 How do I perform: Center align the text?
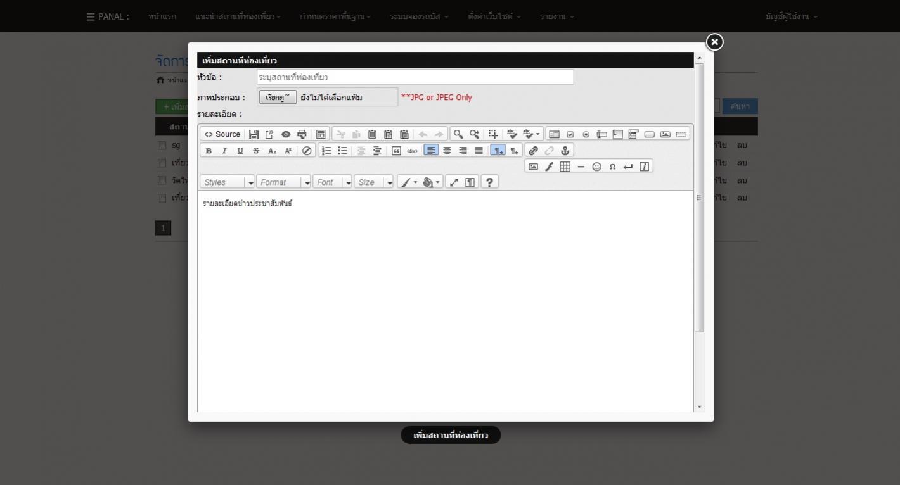point(447,151)
